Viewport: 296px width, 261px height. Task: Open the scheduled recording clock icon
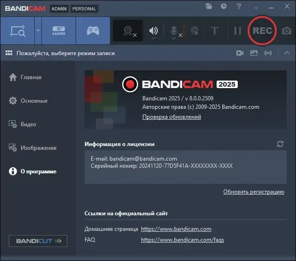pyautogui.click(x=224, y=7)
